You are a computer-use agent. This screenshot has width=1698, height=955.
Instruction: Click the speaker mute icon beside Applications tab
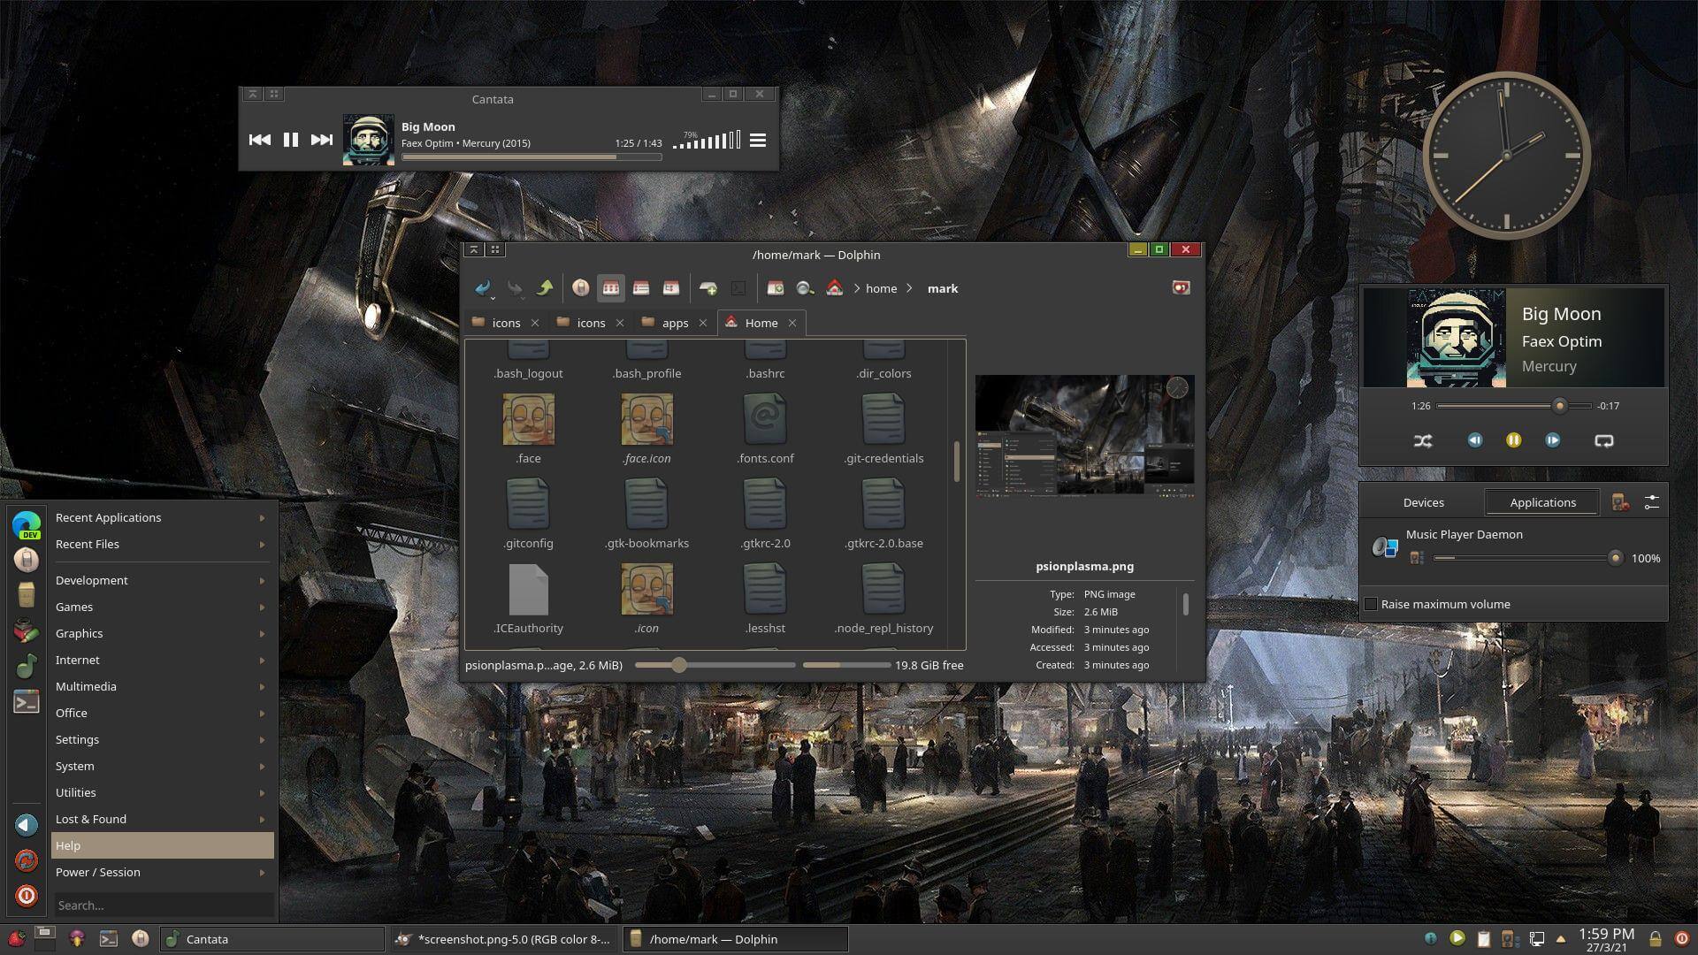tap(1620, 502)
